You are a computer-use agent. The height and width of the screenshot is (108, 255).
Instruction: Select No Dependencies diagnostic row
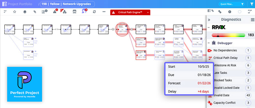point(231,50)
